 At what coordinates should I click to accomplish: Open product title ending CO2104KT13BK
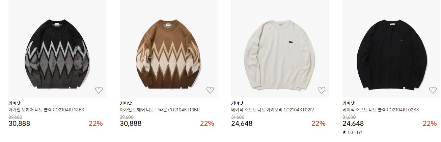46,110
